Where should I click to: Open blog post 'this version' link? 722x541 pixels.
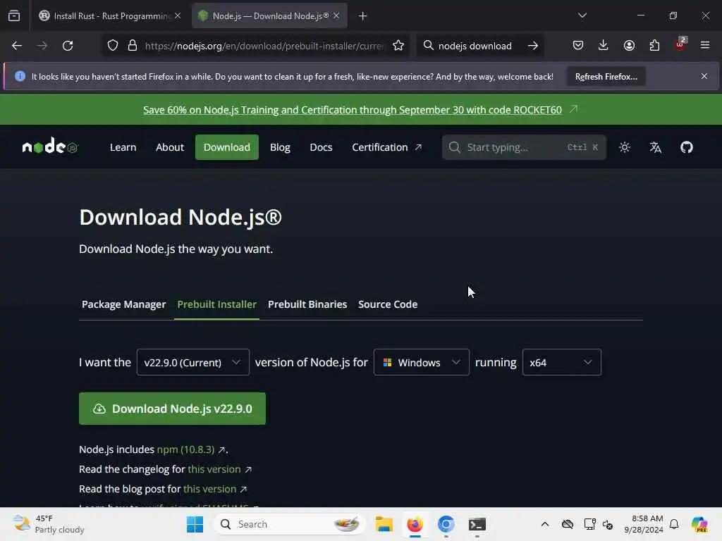[x=210, y=489]
